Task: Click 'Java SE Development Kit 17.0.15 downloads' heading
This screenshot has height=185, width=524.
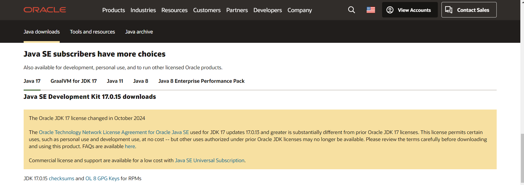Action: click(90, 97)
